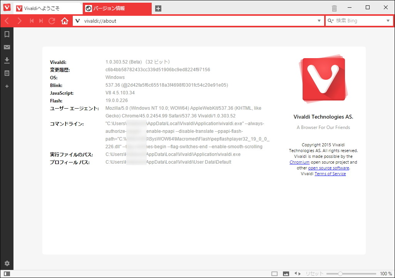The image size is (395, 278).
Task: Open the address bar dropdown
Action: (x=319, y=21)
